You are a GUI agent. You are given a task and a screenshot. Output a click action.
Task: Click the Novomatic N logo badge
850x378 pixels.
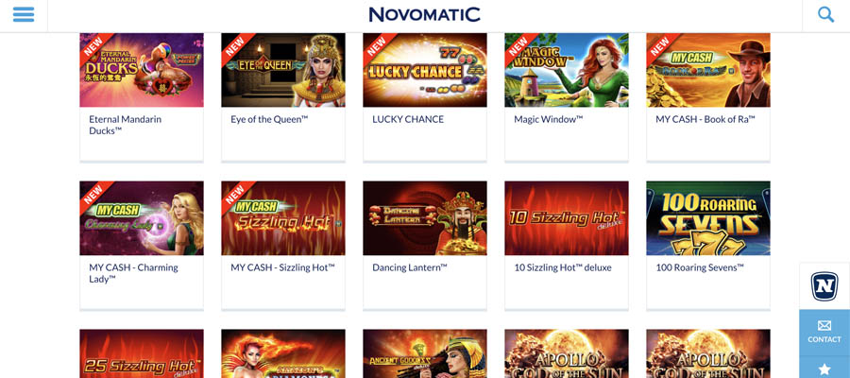pyautogui.click(x=824, y=286)
